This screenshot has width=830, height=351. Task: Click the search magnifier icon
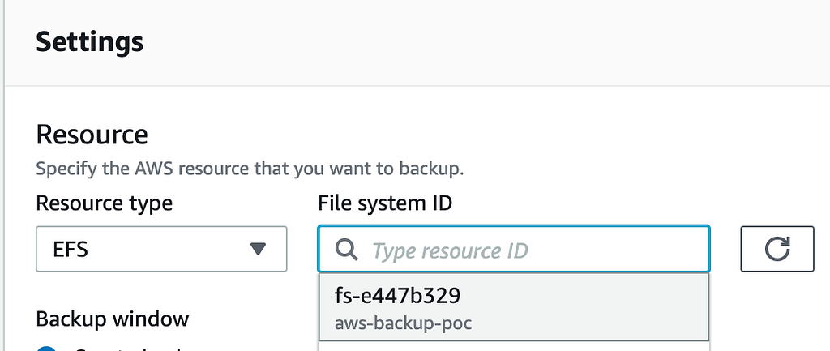click(347, 250)
